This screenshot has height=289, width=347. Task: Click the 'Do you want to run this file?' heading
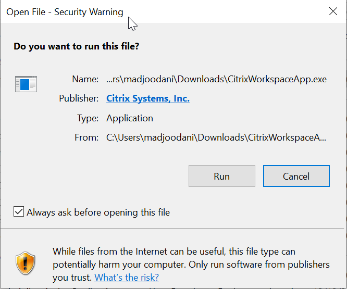point(77,46)
